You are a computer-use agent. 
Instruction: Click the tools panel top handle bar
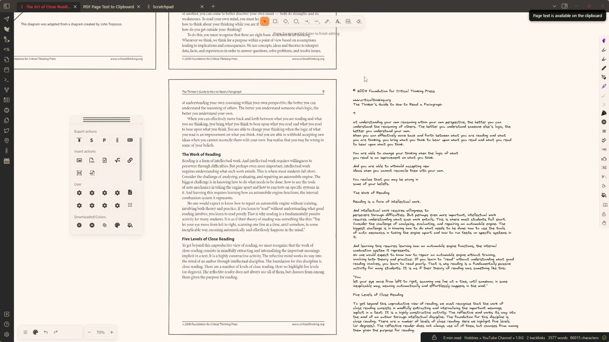(107, 120)
